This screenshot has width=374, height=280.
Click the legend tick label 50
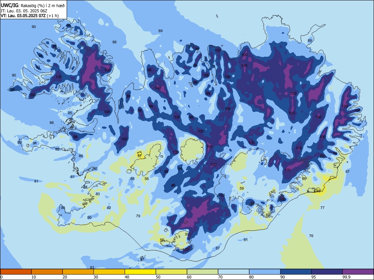(x=158, y=277)
